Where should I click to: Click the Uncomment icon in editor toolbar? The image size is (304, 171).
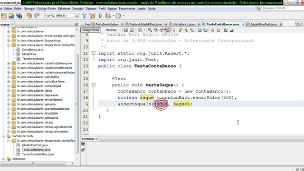click(231, 30)
